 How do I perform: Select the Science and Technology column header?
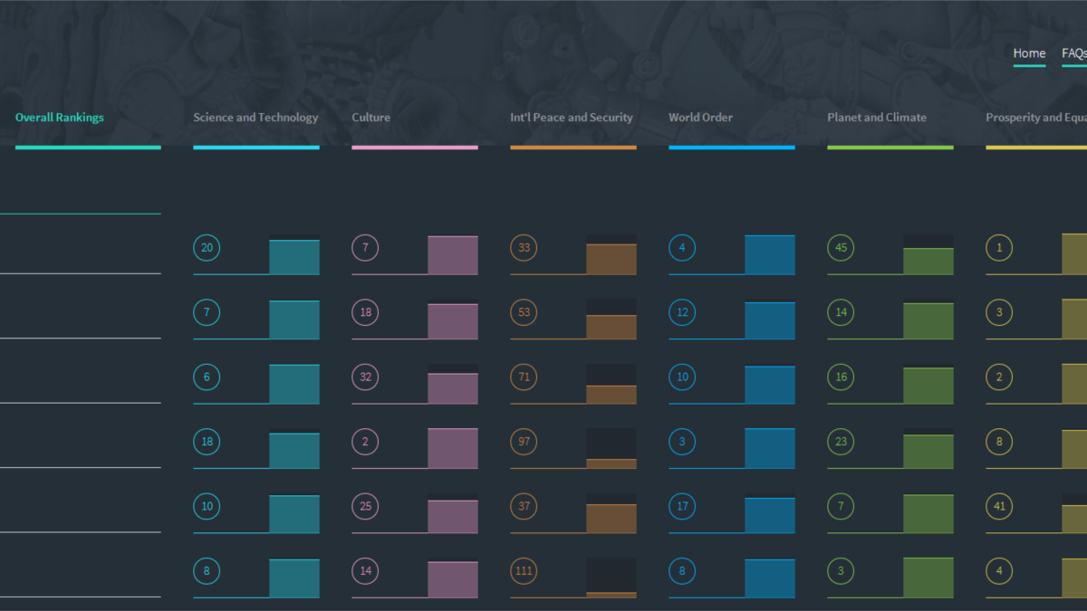point(255,118)
